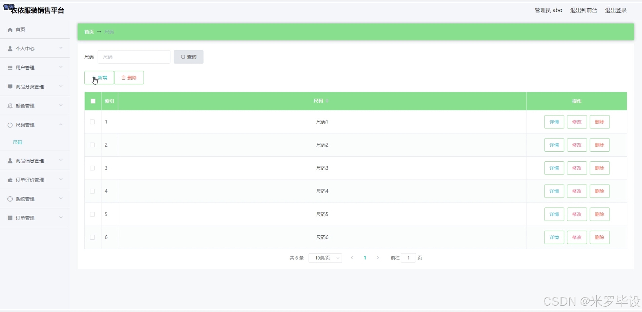
Task: Click the 尺码4 table cell
Action: tap(322, 191)
